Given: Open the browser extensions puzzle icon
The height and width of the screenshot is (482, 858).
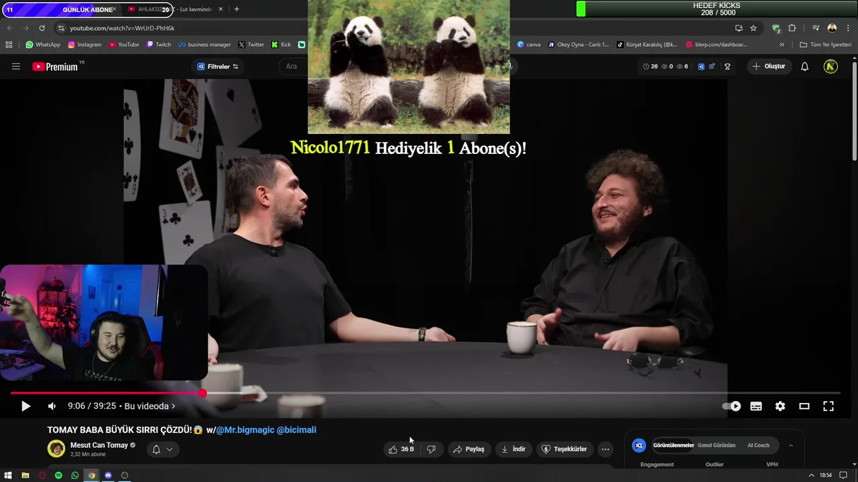Looking at the screenshot, I should 792,28.
